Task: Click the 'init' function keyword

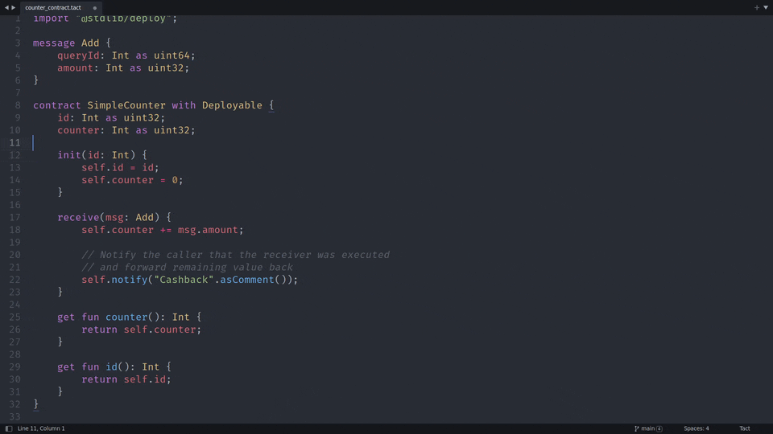Action: point(69,155)
